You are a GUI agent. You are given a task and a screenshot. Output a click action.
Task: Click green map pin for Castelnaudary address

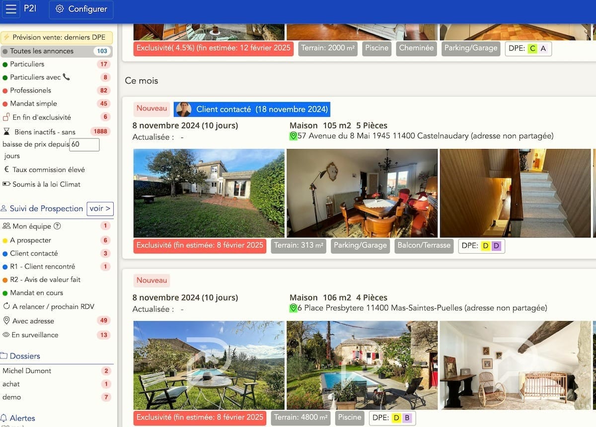click(293, 136)
